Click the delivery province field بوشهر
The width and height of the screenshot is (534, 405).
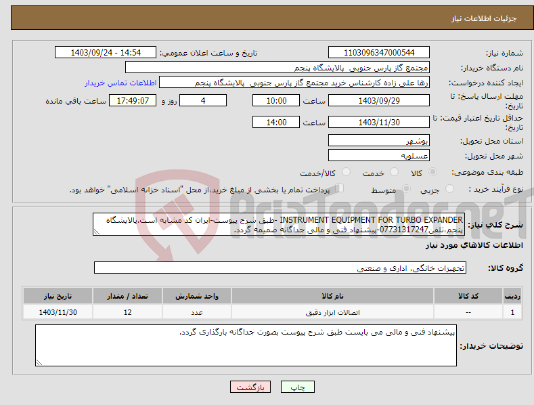coord(379,140)
